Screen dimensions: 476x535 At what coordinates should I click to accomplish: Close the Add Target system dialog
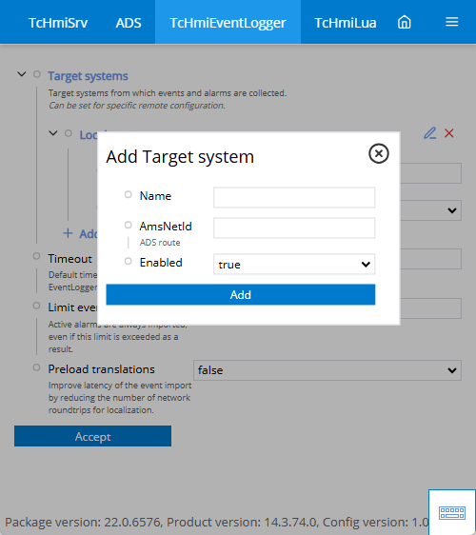[378, 153]
